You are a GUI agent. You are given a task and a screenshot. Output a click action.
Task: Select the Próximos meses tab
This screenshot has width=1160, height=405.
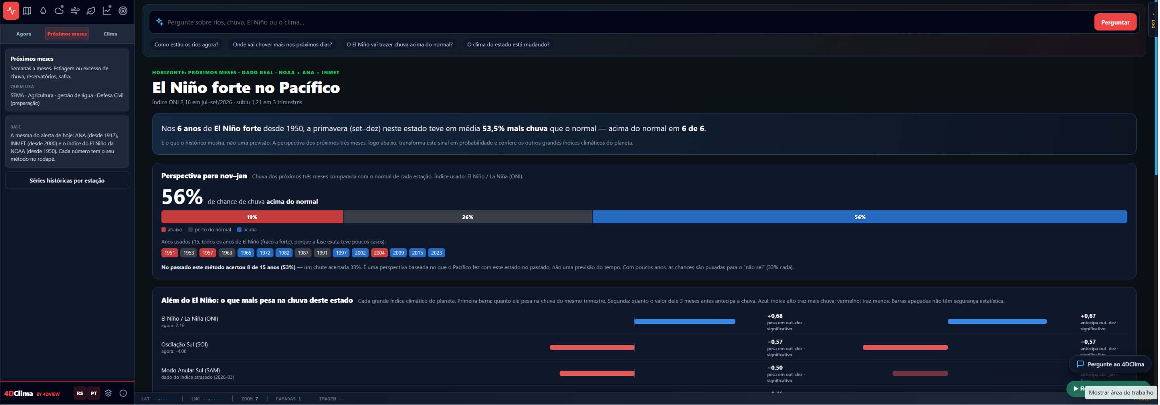[x=67, y=34]
